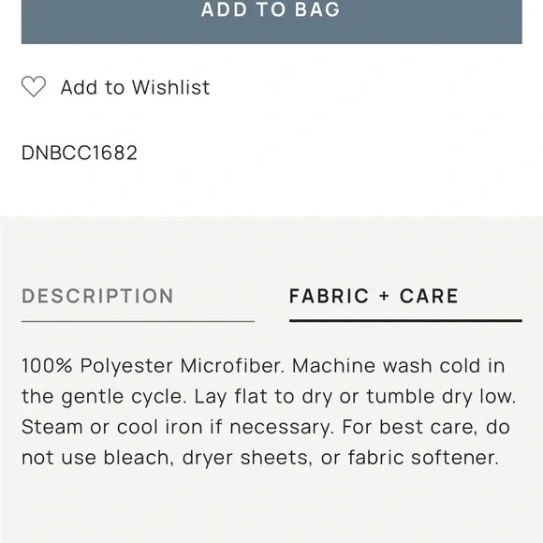Click the plus sign in FABRIC + CARE
Viewport: 543px width, 543px height.
(384, 297)
